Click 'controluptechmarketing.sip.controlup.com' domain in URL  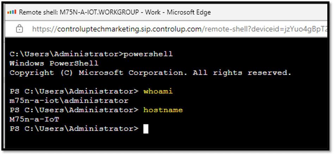pos(129,29)
